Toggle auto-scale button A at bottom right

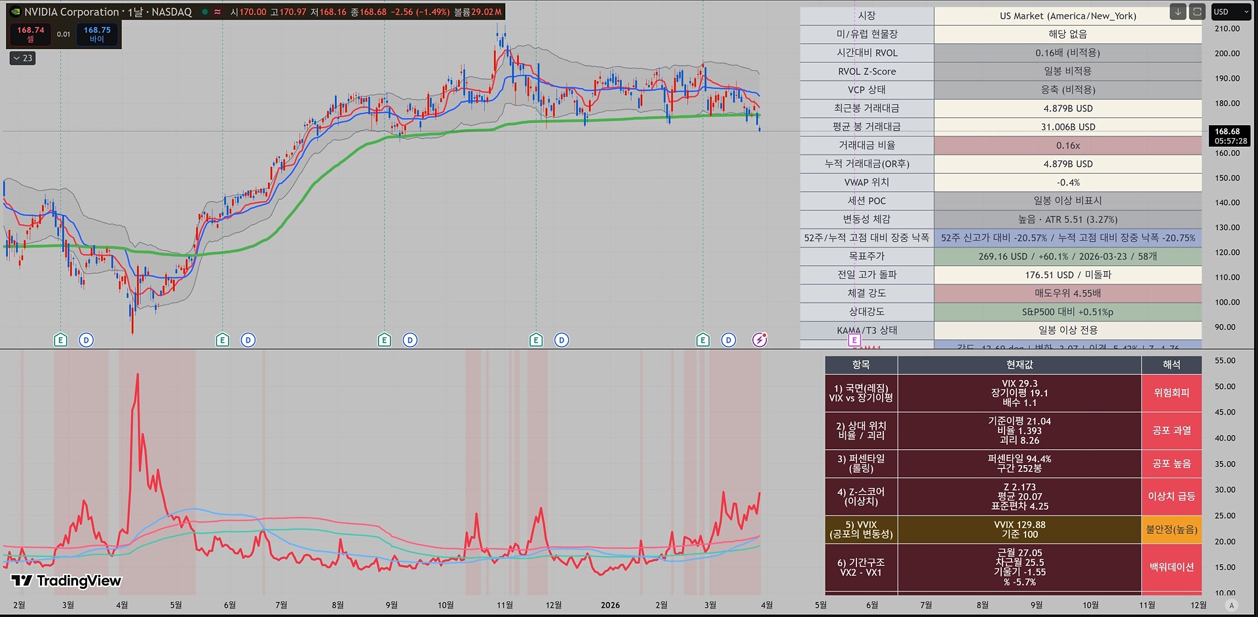pyautogui.click(x=1231, y=605)
